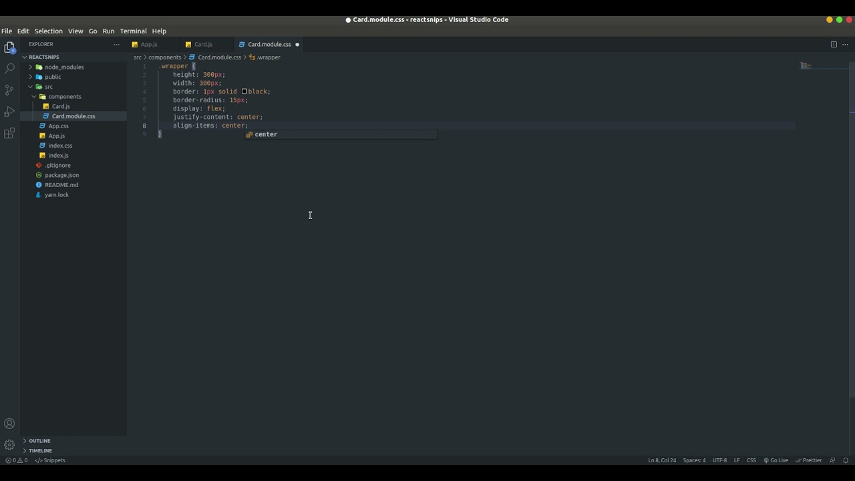Collapse the src folder
Screen dimensions: 855x481
click(73, 87)
